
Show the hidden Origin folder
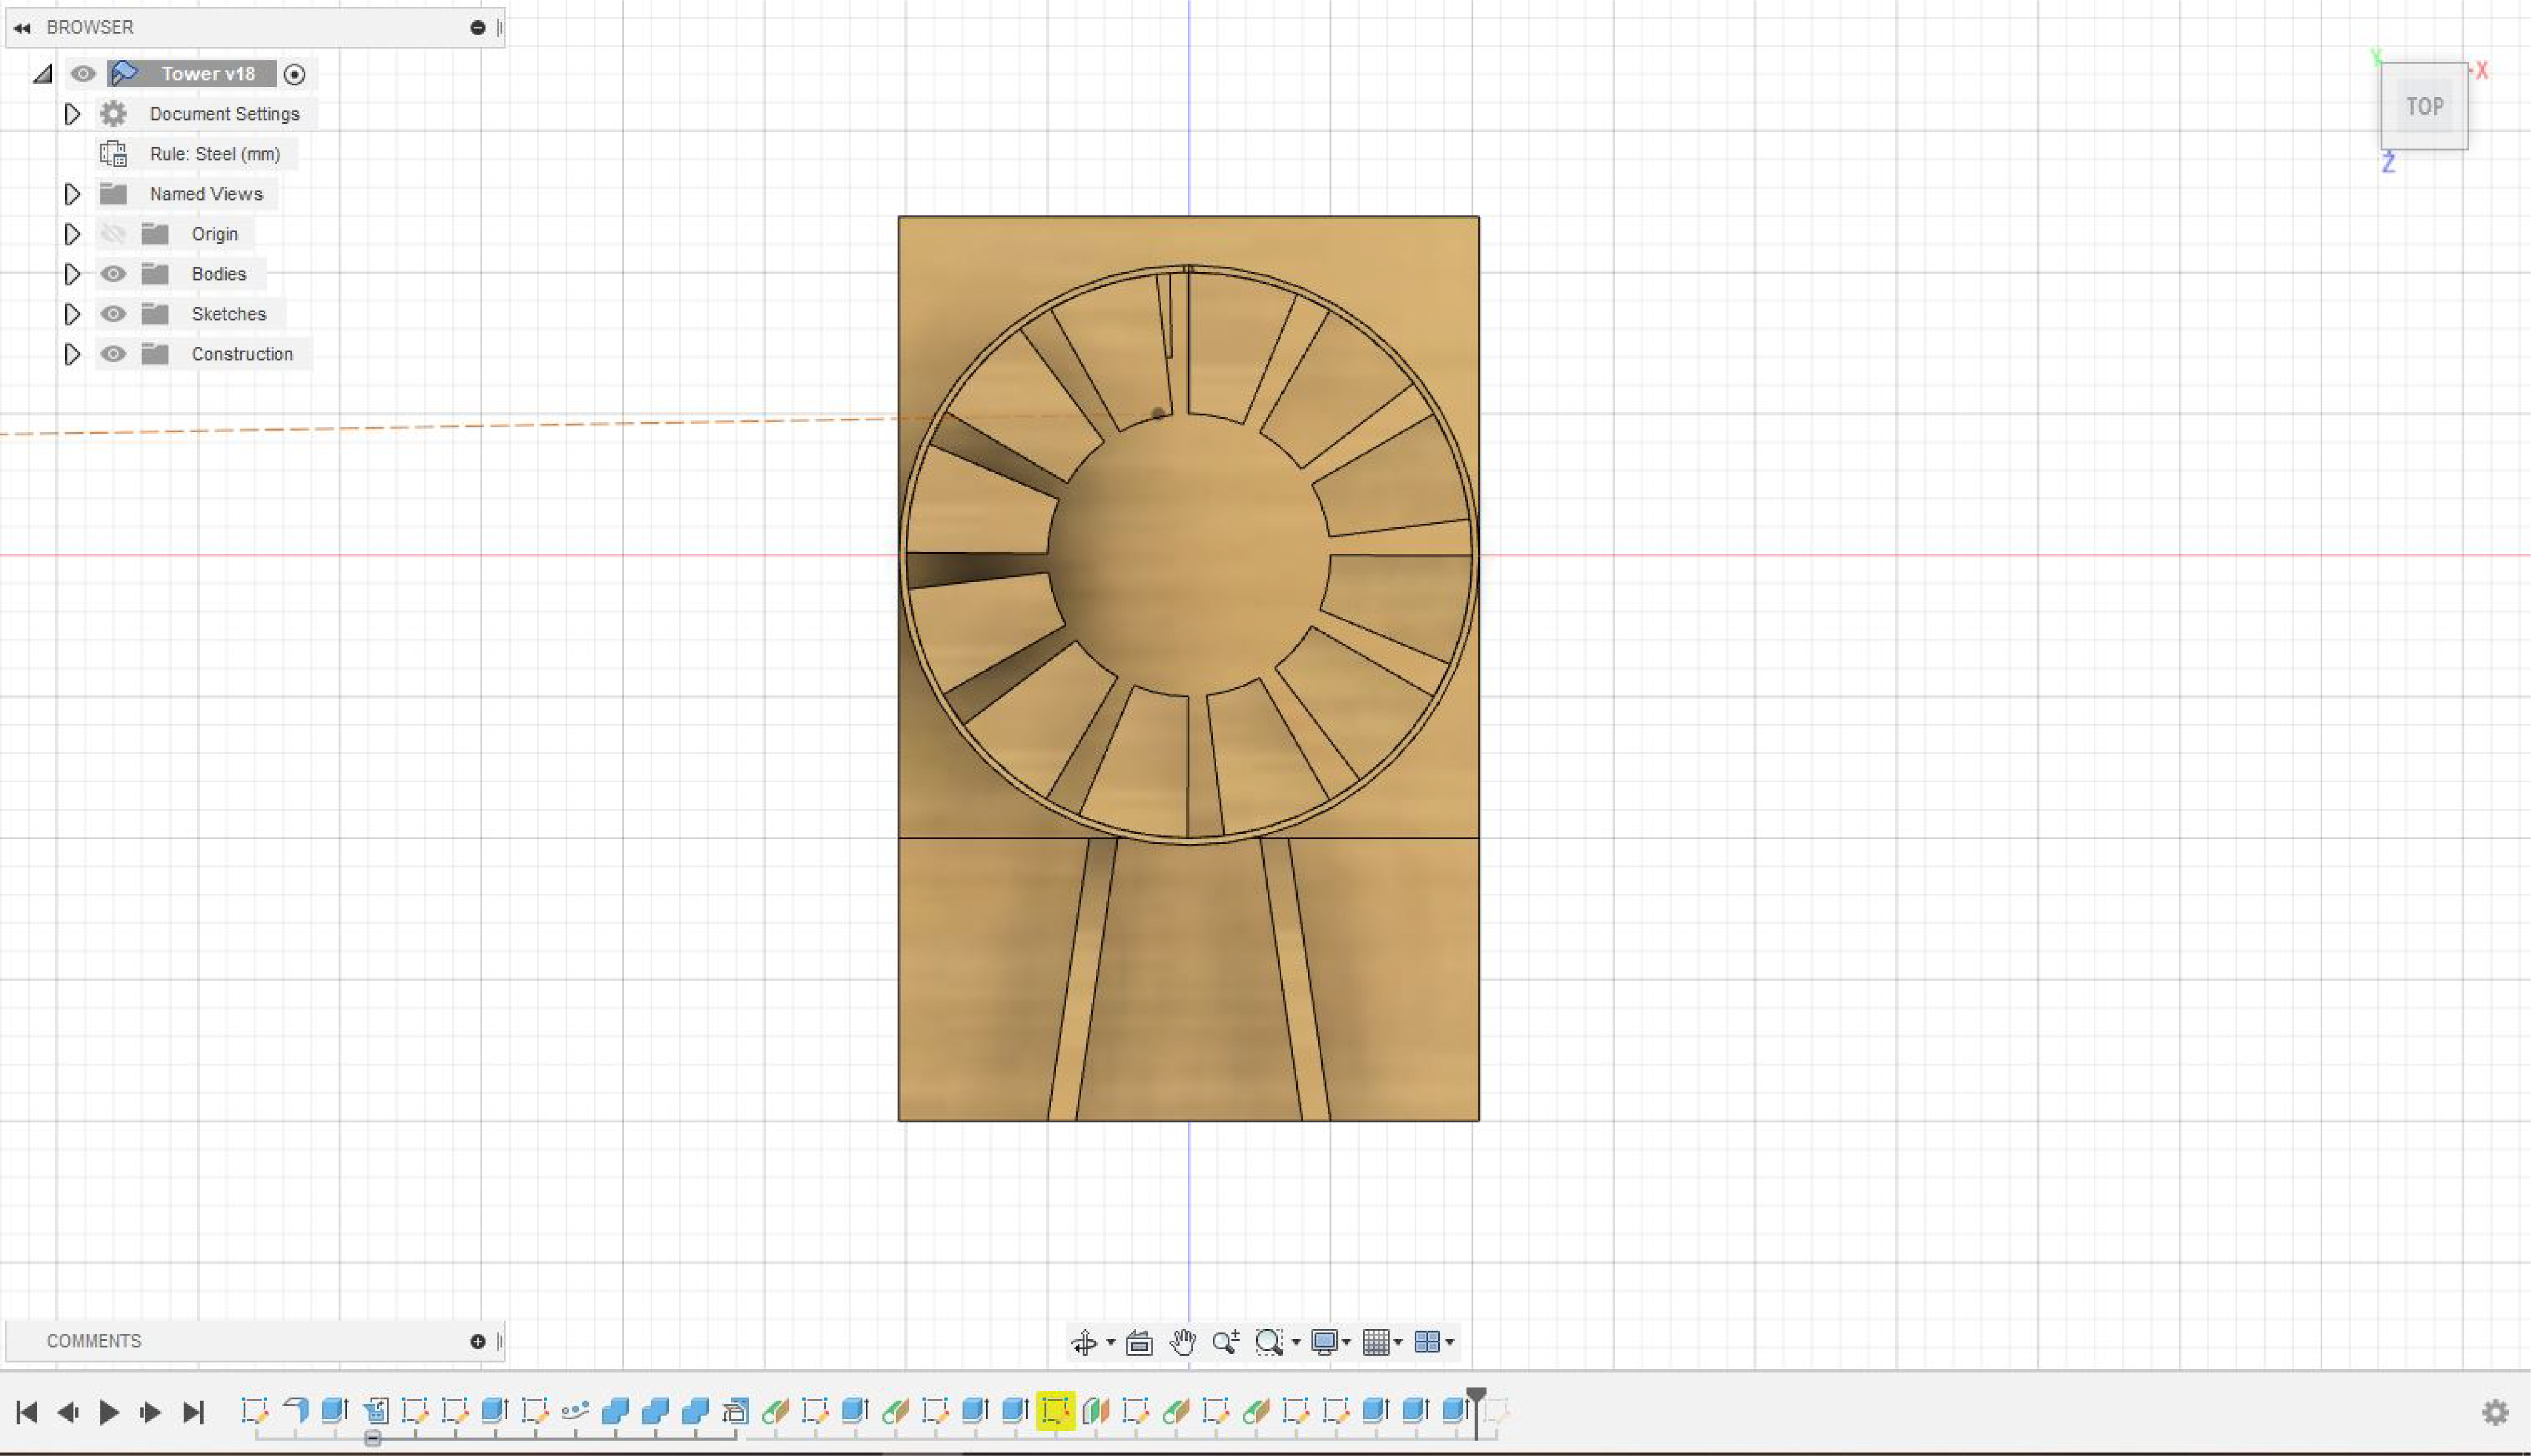[x=113, y=234]
